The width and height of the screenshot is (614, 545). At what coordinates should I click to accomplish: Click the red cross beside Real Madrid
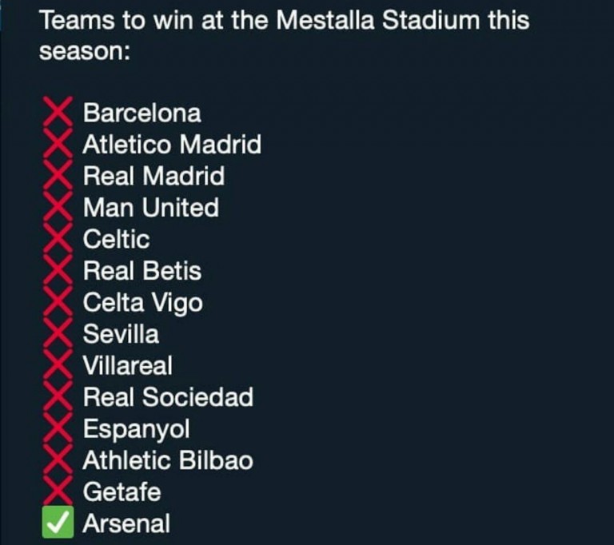58,175
